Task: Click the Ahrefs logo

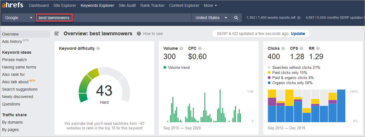Action: click(12, 5)
